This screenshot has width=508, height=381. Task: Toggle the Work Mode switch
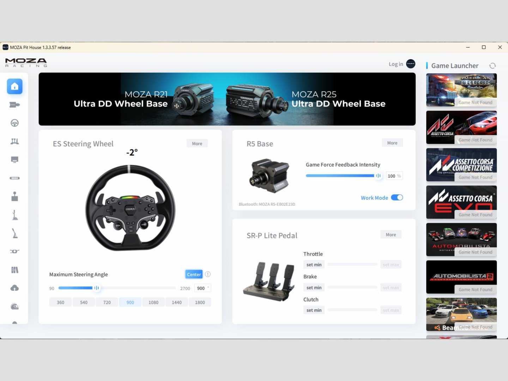397,198
